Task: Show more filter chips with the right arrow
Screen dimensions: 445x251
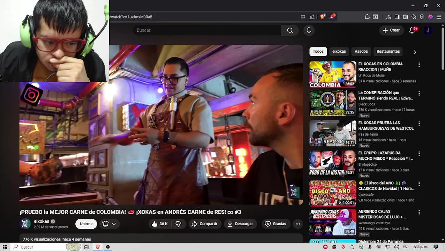Action: tap(415, 52)
